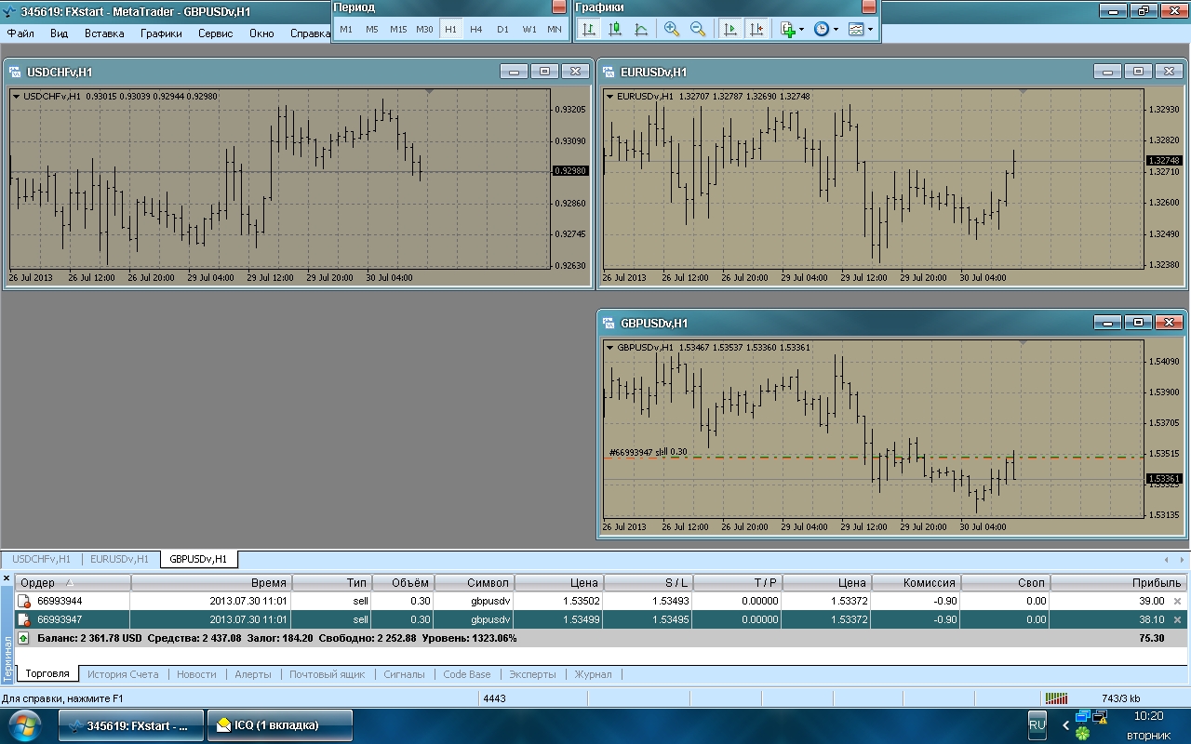Open the Вид menu
The image size is (1191, 744).
click(59, 33)
